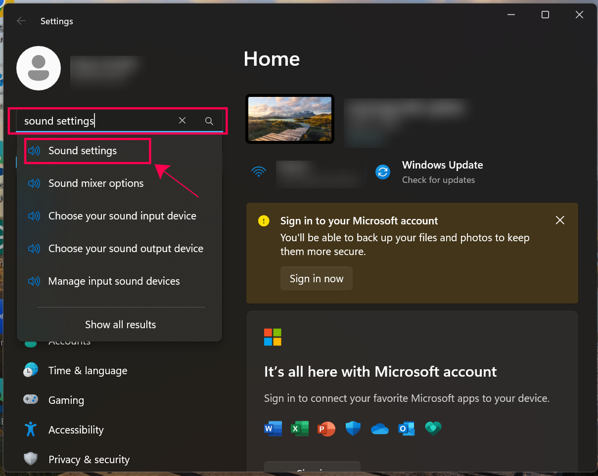Click the Time & language globe clock icon
The image size is (598, 476).
[31, 370]
